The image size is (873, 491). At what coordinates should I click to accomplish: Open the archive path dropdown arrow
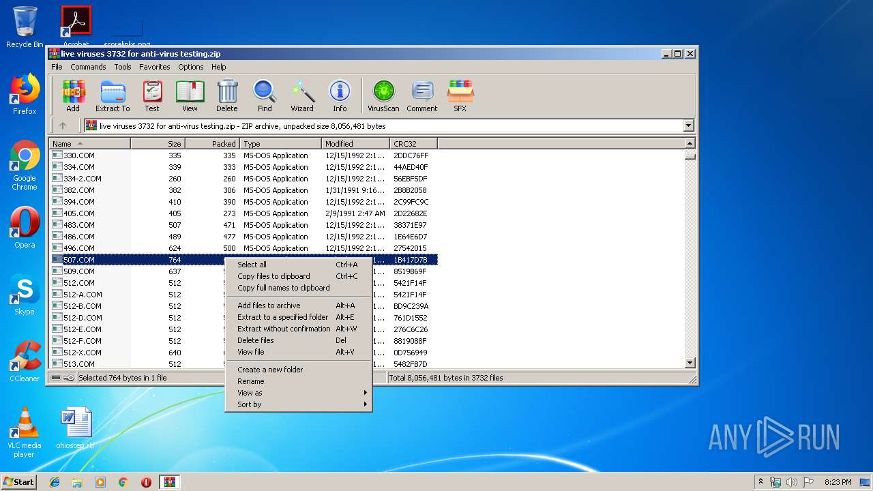688,125
